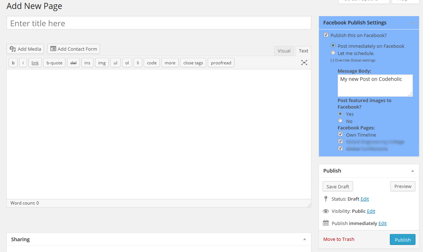
Task: Select Yes for posting featured images
Action: pyautogui.click(x=340, y=114)
